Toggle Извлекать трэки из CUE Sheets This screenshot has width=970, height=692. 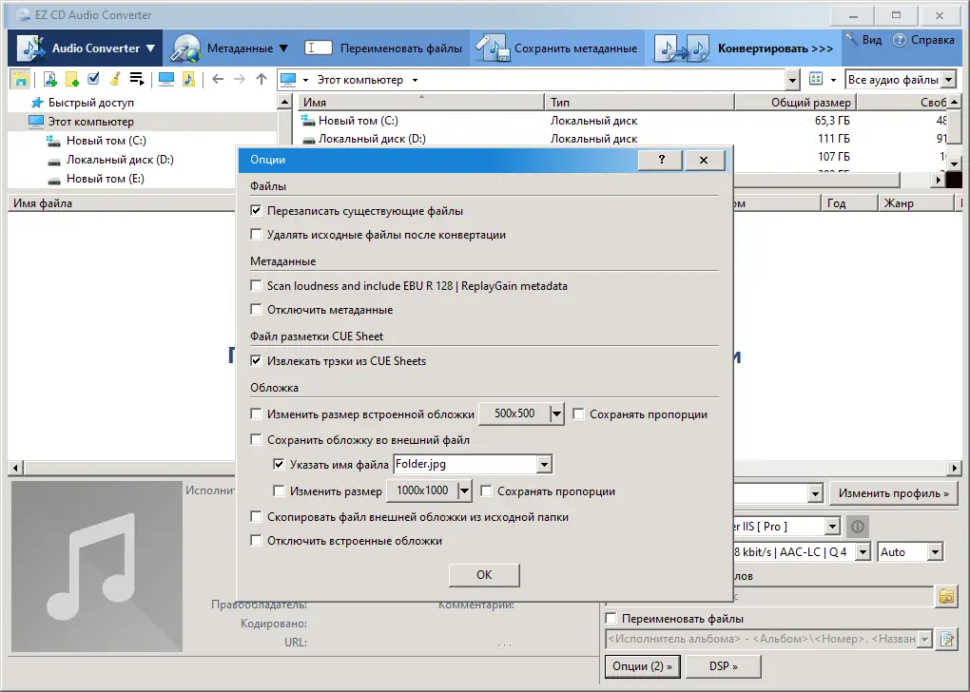pos(256,360)
